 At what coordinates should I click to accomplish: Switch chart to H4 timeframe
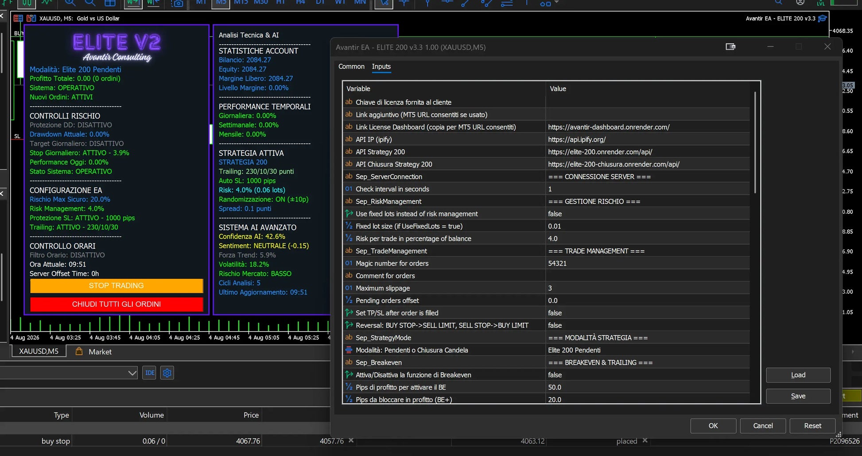pos(300,2)
